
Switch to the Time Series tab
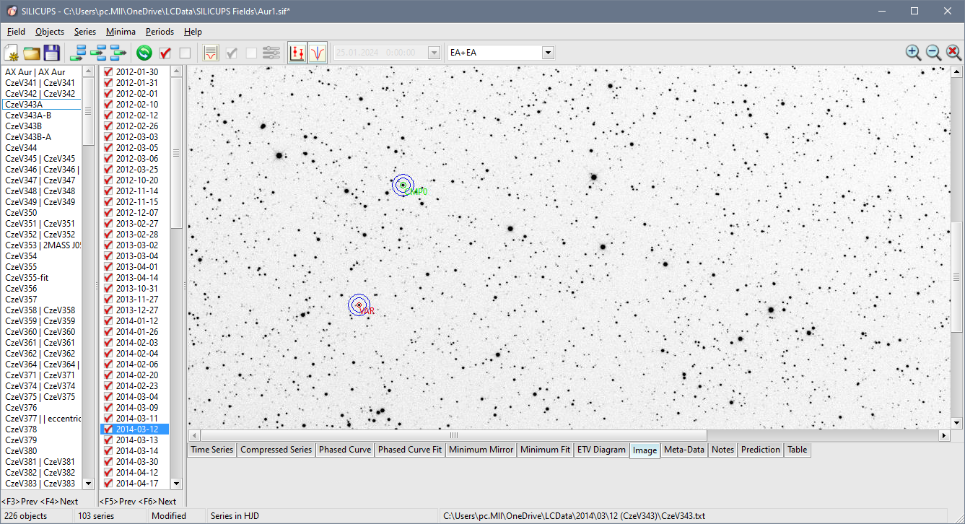pyautogui.click(x=211, y=450)
